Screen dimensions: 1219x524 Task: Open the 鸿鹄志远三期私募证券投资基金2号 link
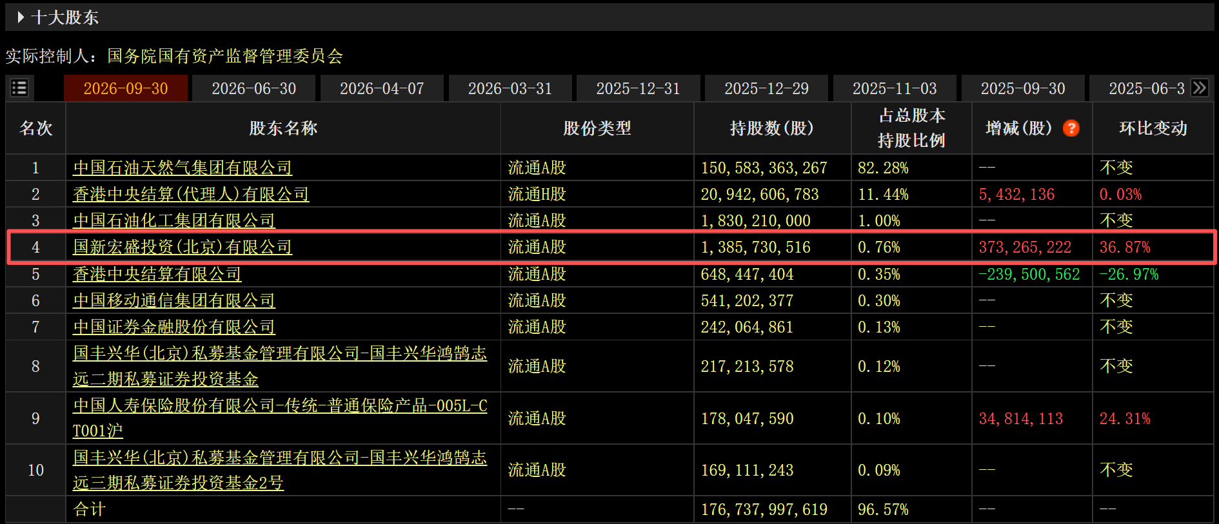(280, 470)
